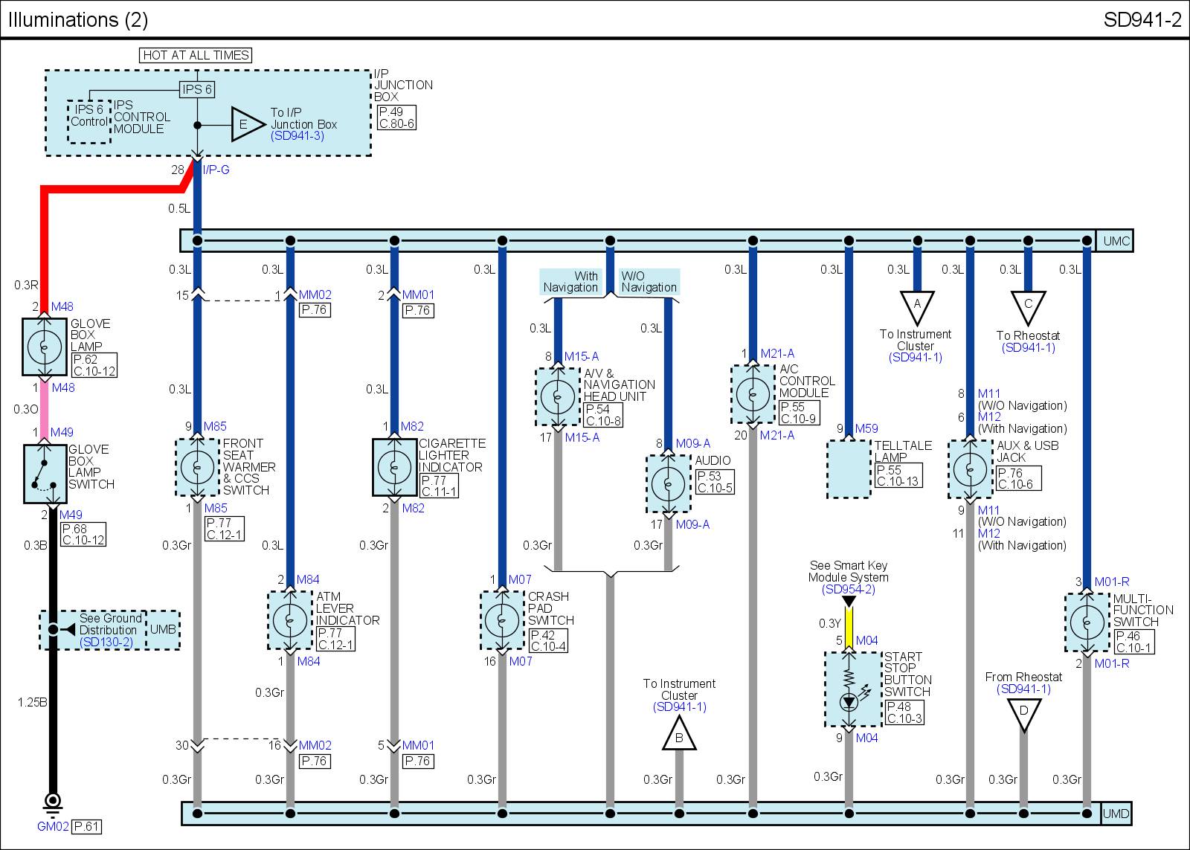Click the UMC splice bar label
This screenshot has width=1190, height=850.
click(1116, 241)
